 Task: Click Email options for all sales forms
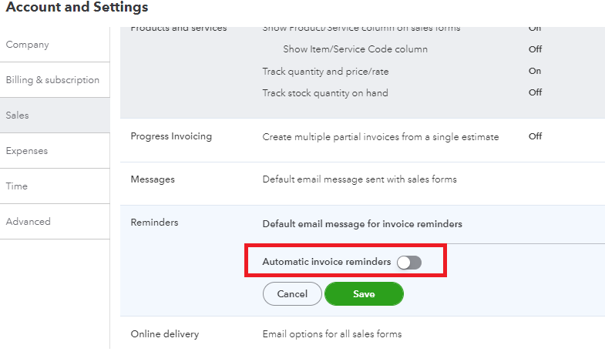[332, 334]
